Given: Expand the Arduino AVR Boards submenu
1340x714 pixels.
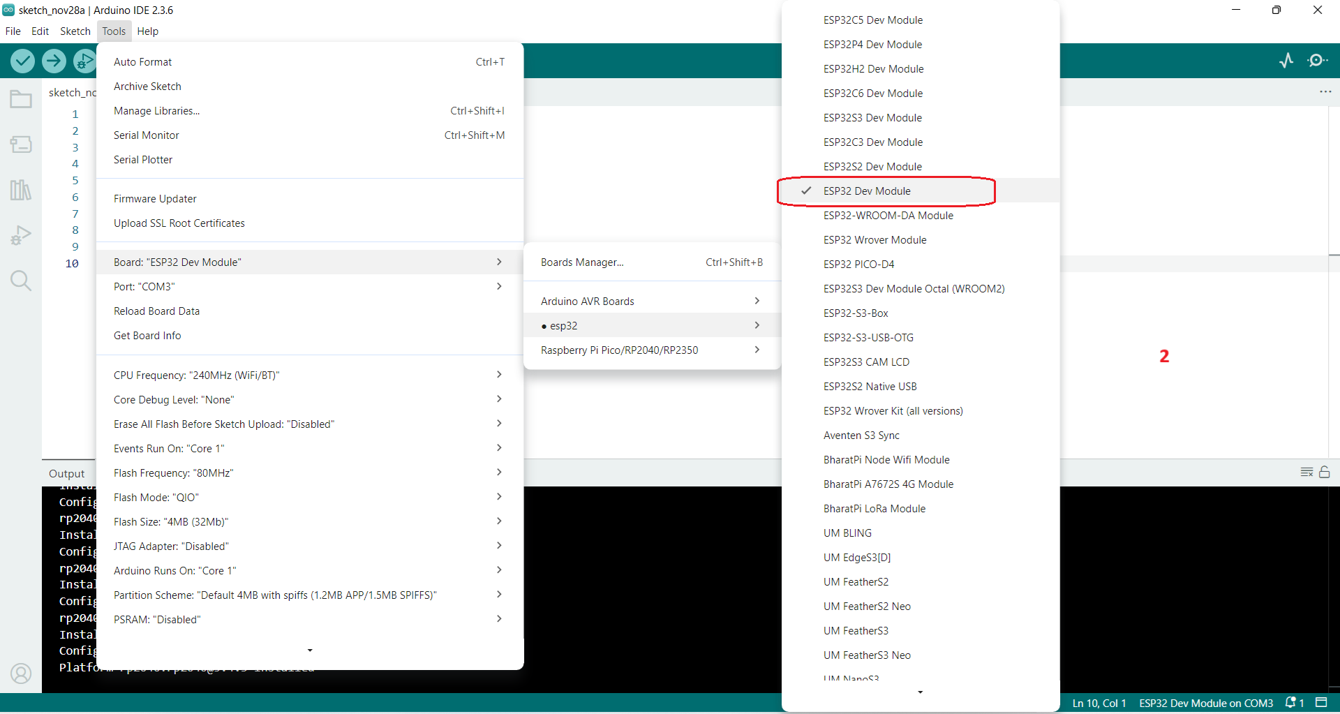Looking at the screenshot, I should (x=651, y=301).
